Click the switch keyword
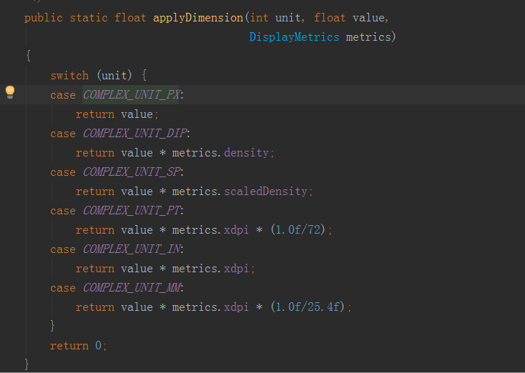525x373 pixels. (69, 75)
